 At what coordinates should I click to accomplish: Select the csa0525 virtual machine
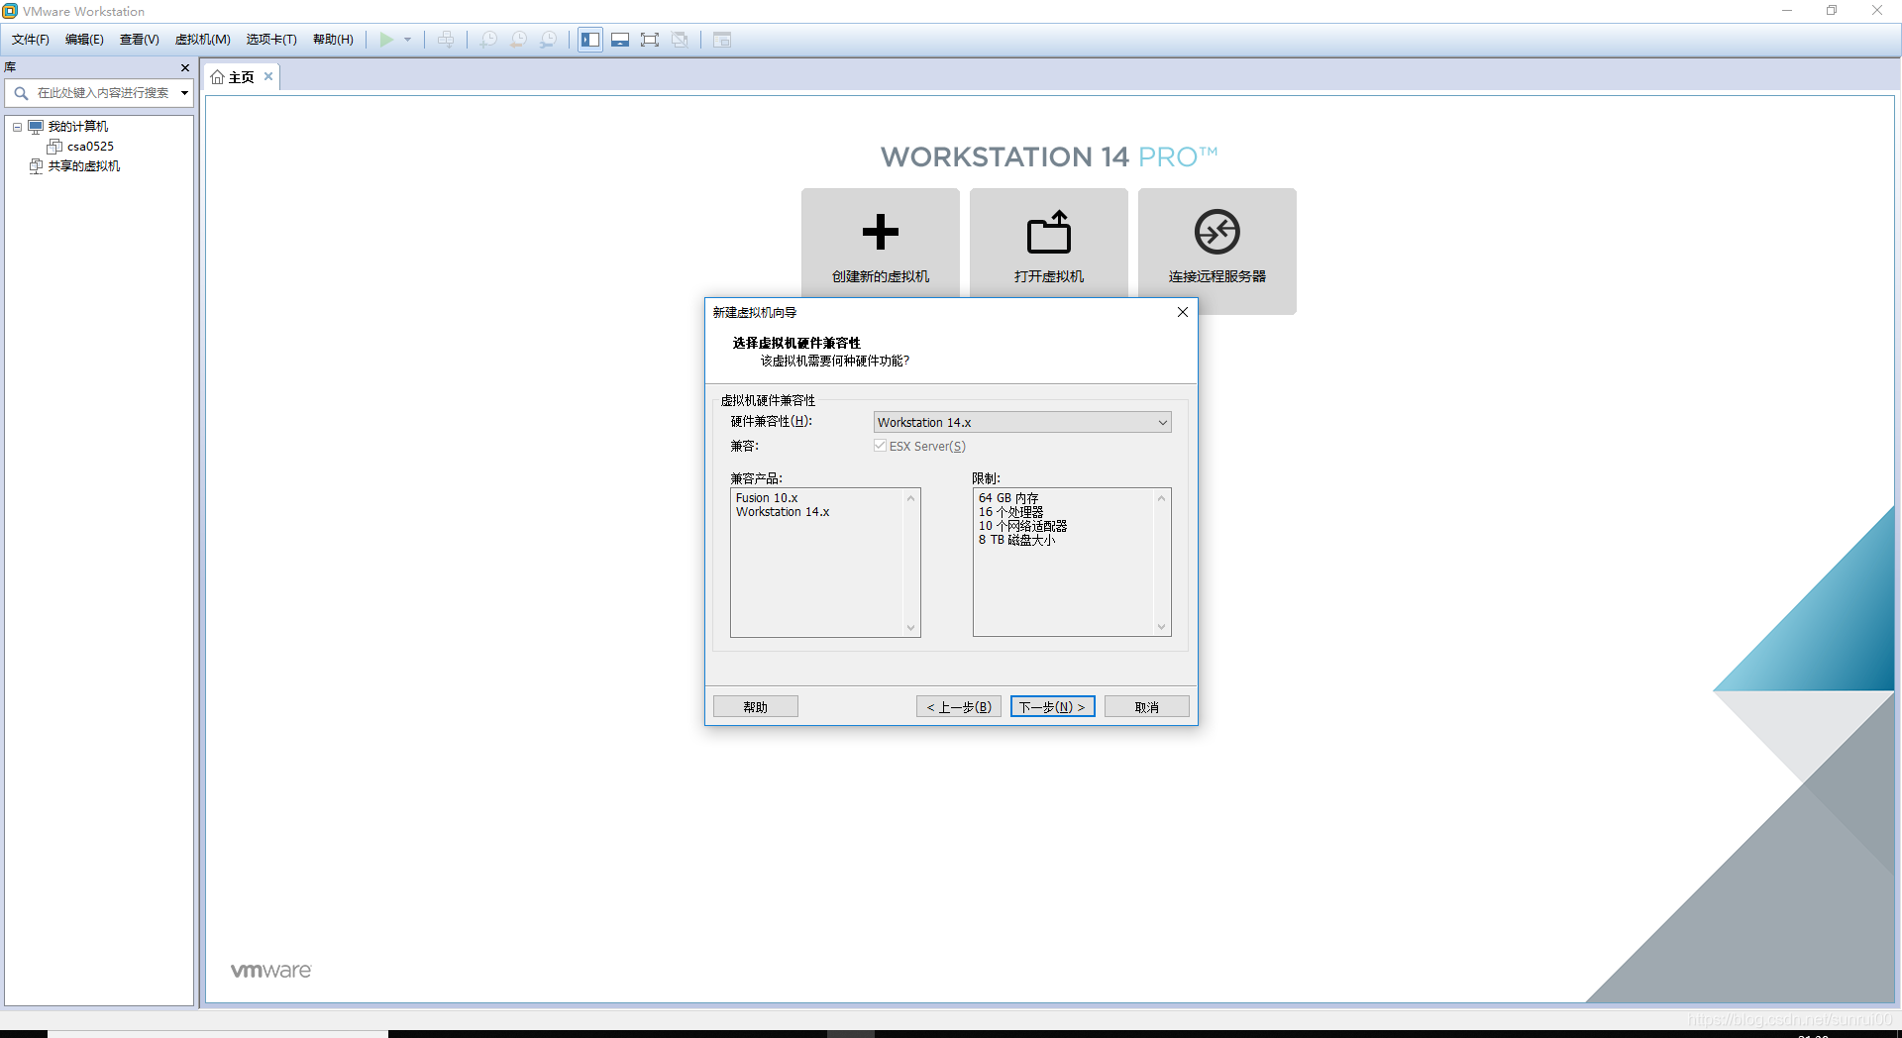(x=90, y=147)
